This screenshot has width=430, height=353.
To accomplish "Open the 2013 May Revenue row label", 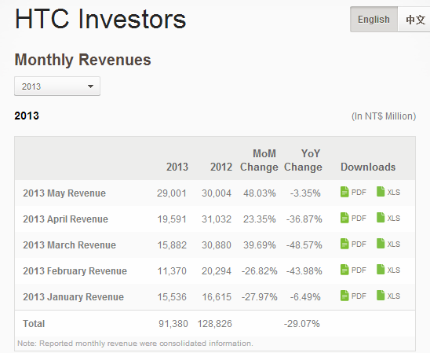I will click(x=64, y=193).
